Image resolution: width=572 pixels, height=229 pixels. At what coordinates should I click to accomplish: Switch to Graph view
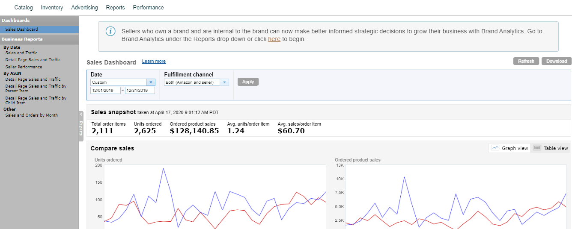pos(509,148)
